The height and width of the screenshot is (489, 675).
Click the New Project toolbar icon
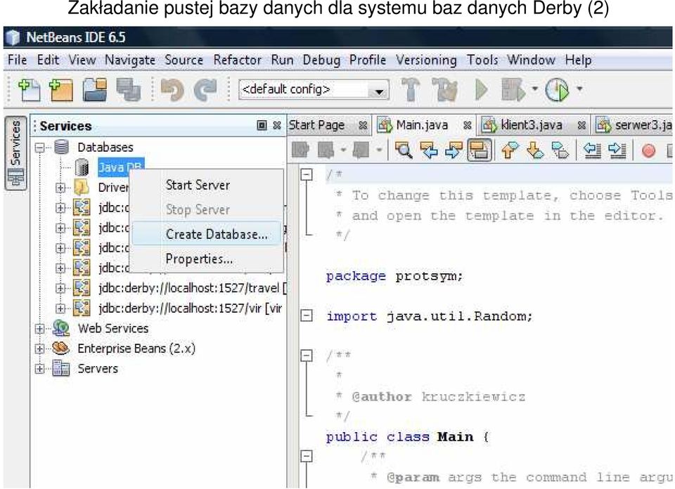point(62,90)
